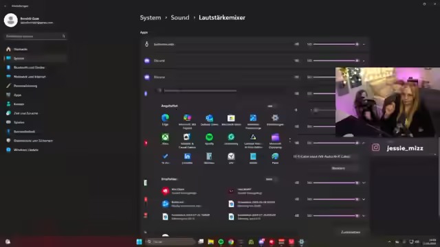Navigate back to Sound in breadcrumb
Screen dimensions: 440x247
pos(180,18)
